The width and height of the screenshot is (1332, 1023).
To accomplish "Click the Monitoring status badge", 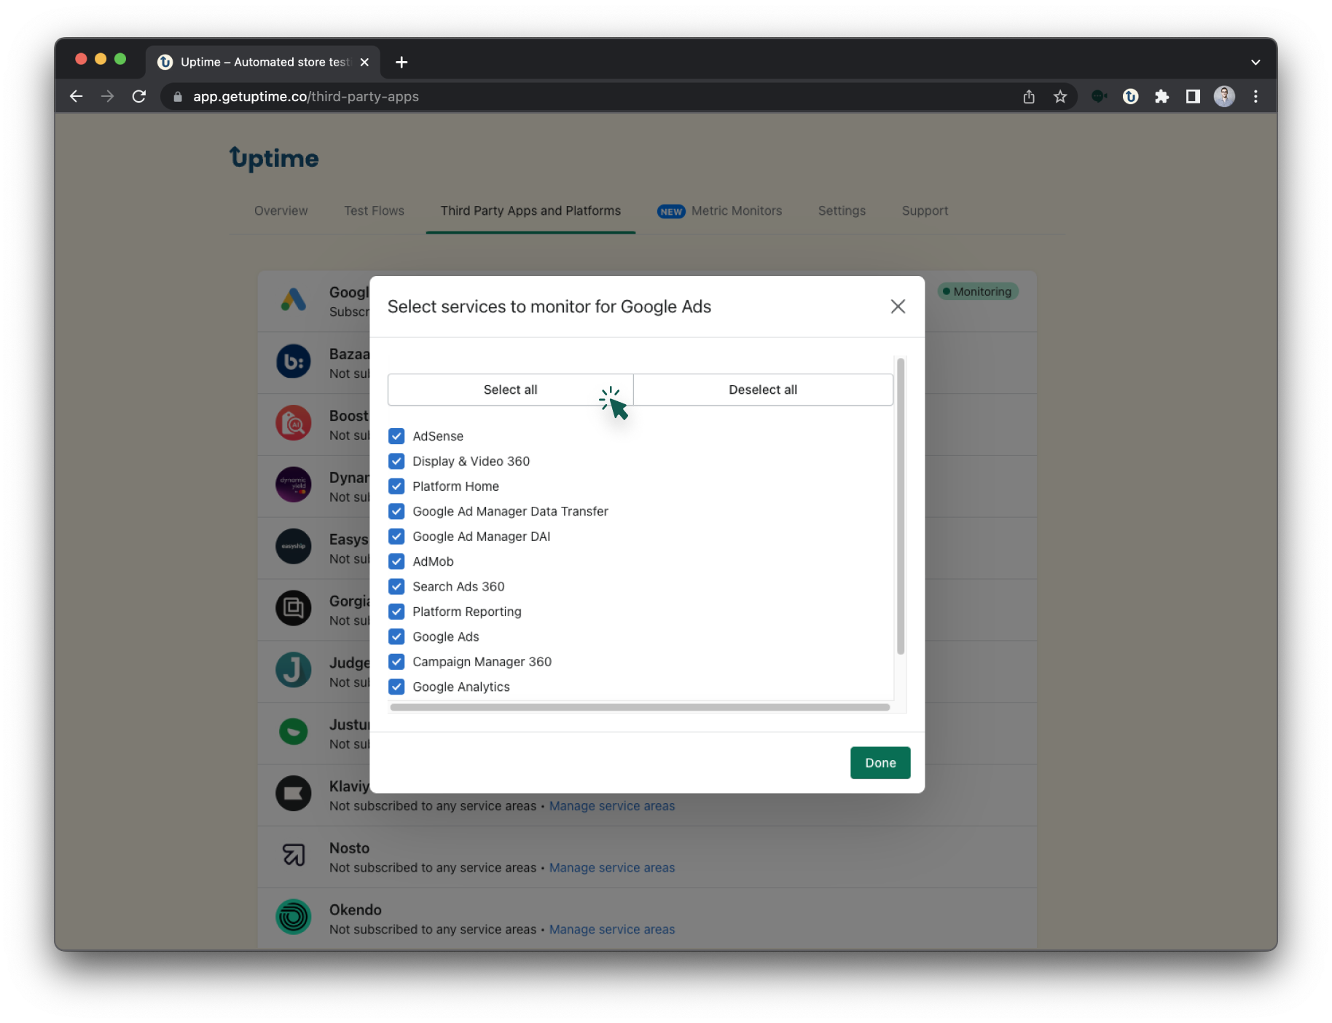I will tap(978, 291).
